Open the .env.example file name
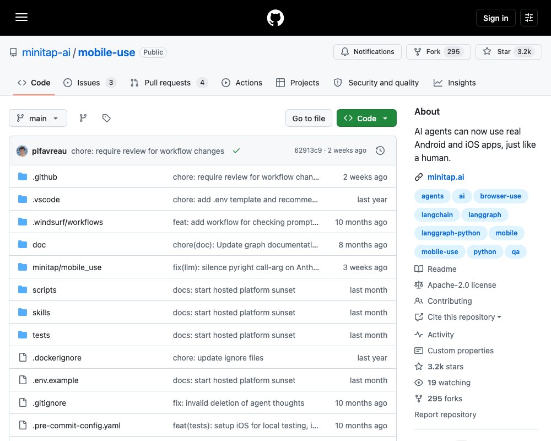The width and height of the screenshot is (551, 441). coord(55,380)
